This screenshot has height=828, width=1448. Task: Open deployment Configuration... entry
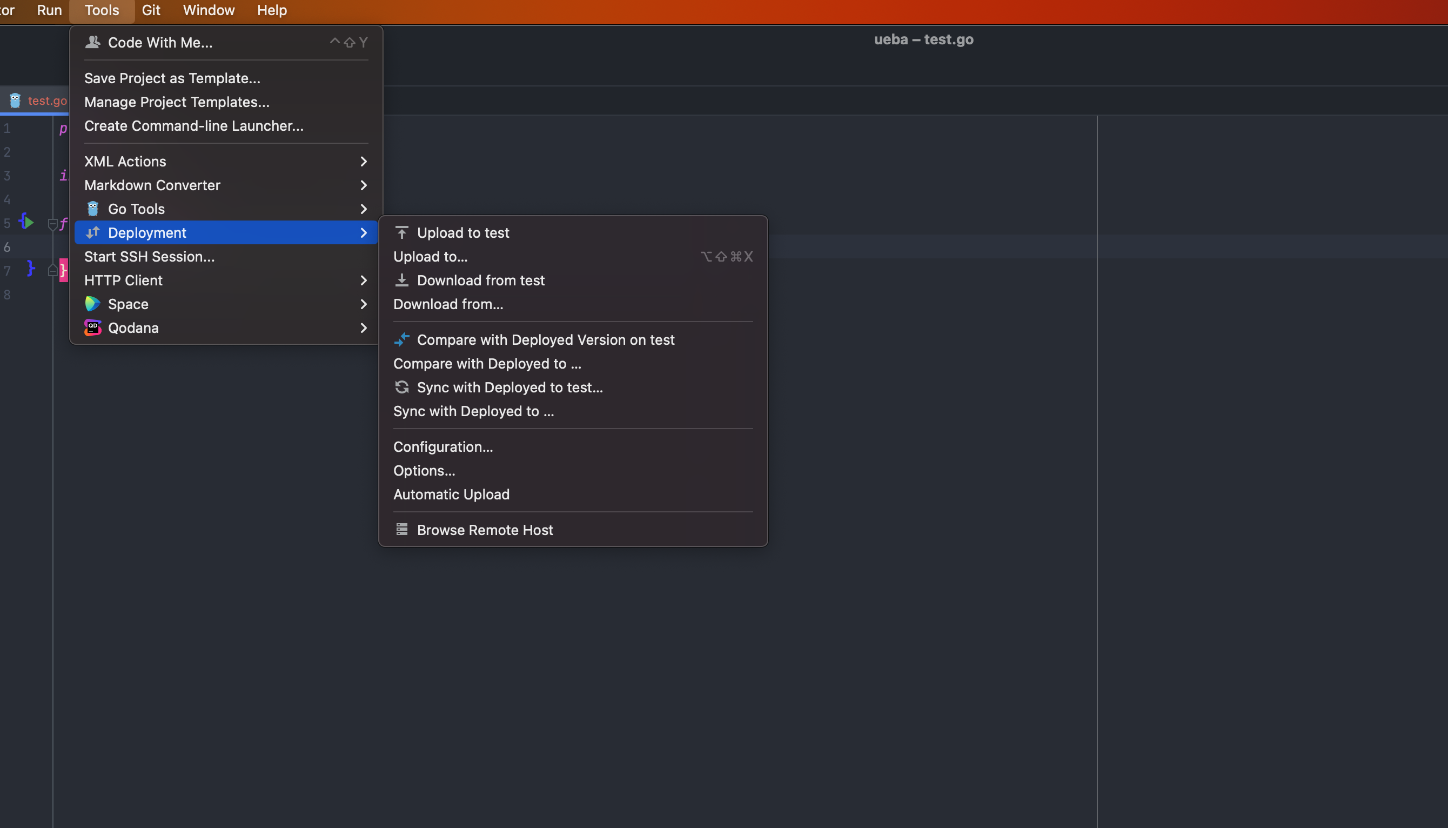click(443, 446)
